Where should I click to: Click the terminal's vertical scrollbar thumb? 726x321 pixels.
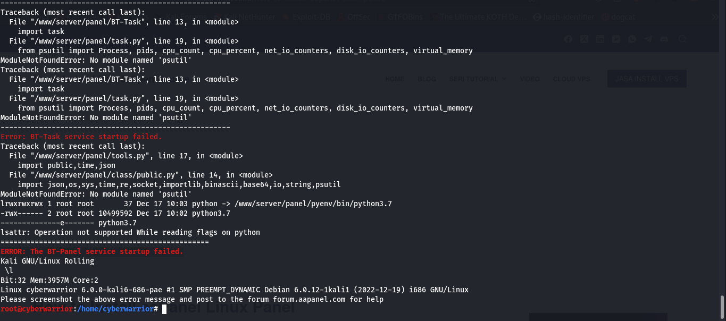[x=722, y=306]
